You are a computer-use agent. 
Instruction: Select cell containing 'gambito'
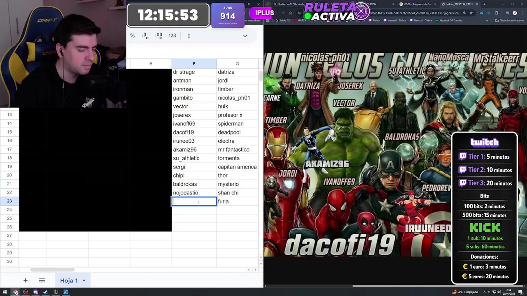tap(194, 98)
